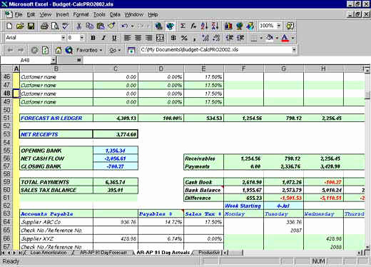This screenshot has width=371, height=267.
Task: Undo the last action
Action: (x=124, y=26)
